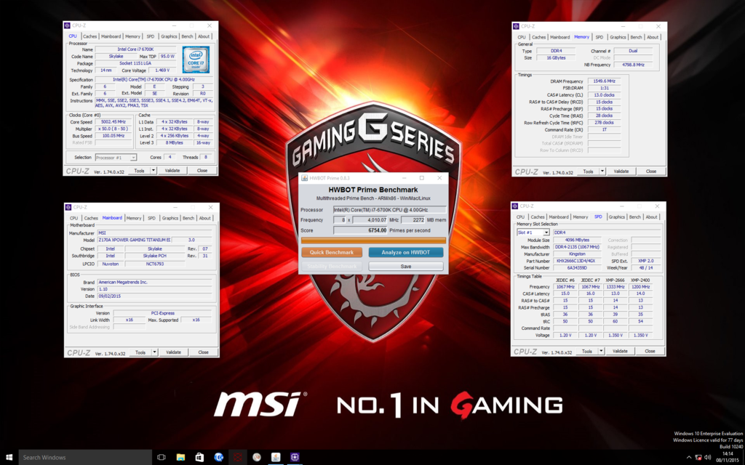
Task: Select the LPCIO value NCT6793
Action: click(154, 264)
